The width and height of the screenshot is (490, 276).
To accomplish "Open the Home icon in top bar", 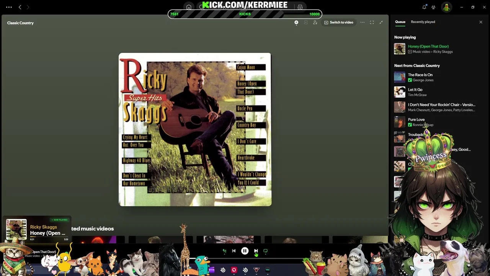I will 189,7.
